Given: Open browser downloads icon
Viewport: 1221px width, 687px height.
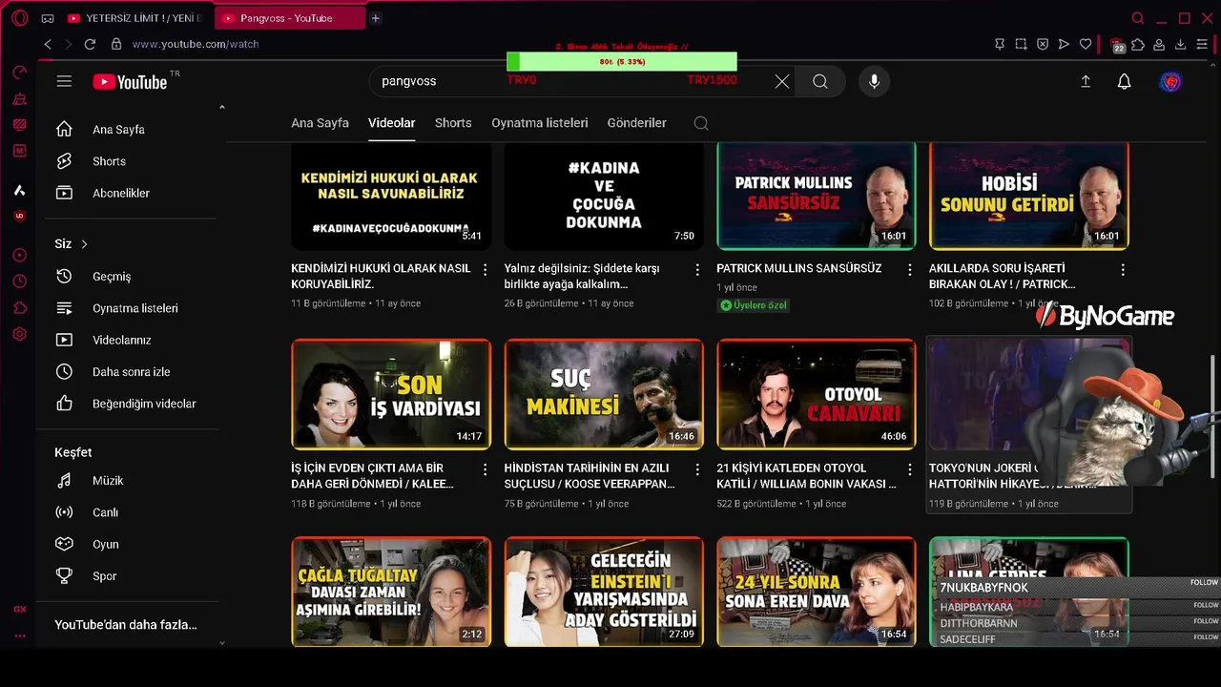Looking at the screenshot, I should tap(1180, 44).
